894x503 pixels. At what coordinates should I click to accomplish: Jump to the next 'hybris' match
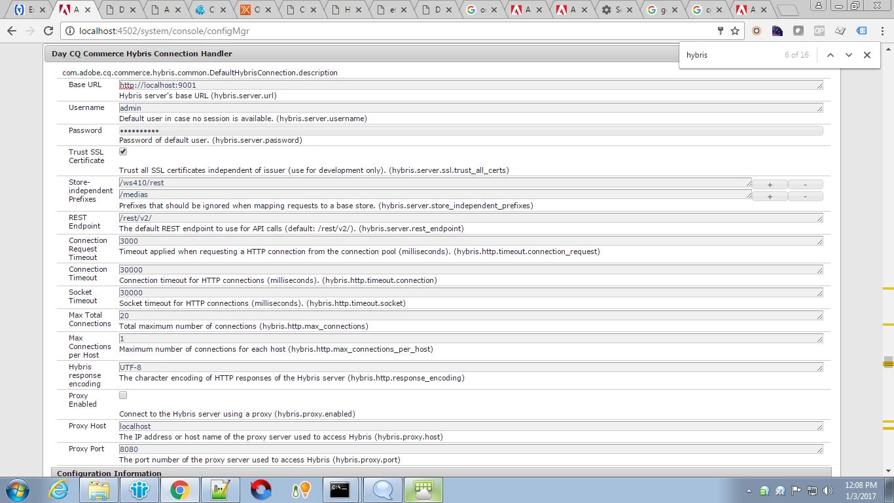click(x=849, y=55)
